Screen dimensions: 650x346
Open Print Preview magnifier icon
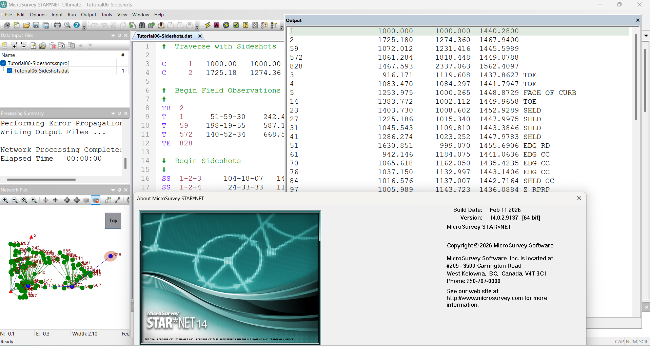click(x=67, y=25)
